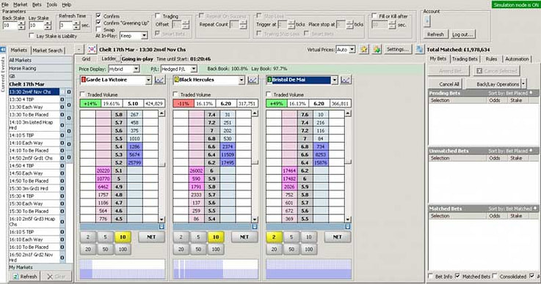Click the Black Hercules price graph strip

(216, 269)
